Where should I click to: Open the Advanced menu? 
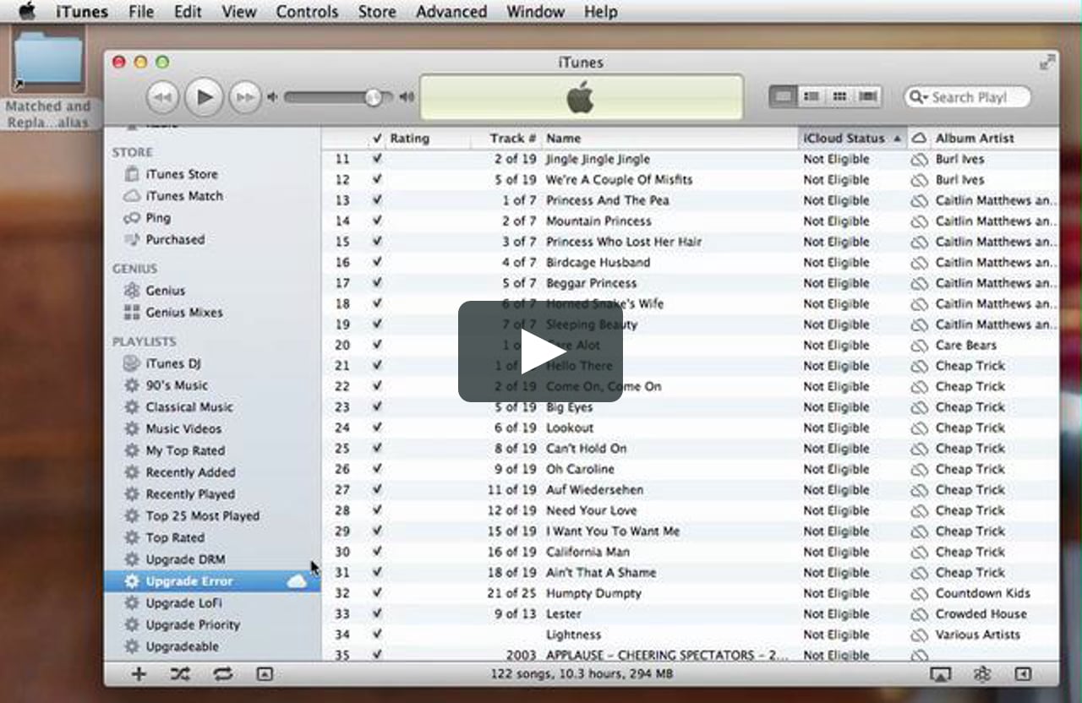point(451,12)
